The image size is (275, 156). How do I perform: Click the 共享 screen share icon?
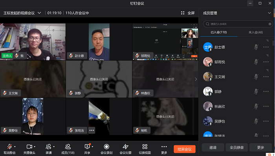pos(87,147)
